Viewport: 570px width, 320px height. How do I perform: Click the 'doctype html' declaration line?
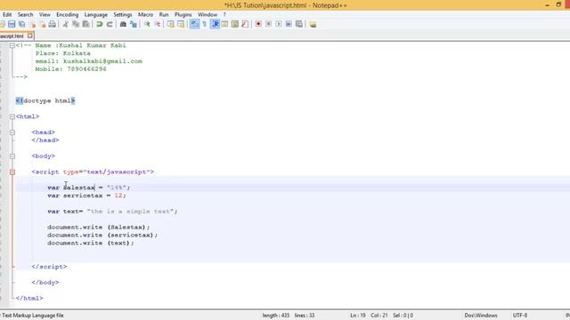coord(45,100)
